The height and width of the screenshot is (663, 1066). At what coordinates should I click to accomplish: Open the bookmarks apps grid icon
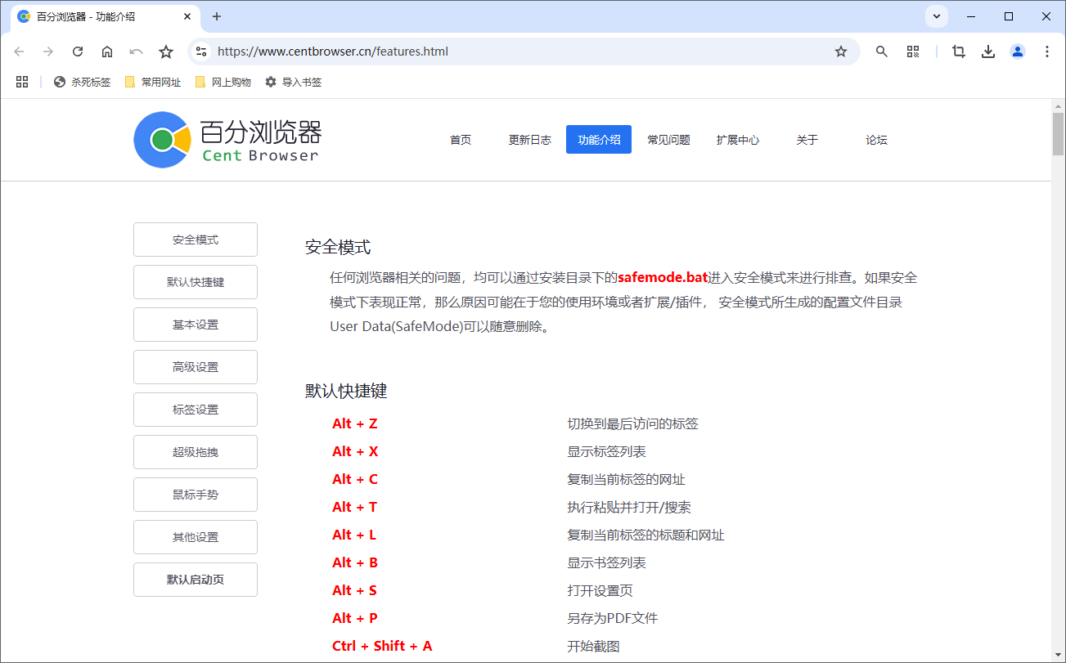21,81
